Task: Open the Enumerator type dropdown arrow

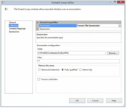Action: (x=120, y=26)
